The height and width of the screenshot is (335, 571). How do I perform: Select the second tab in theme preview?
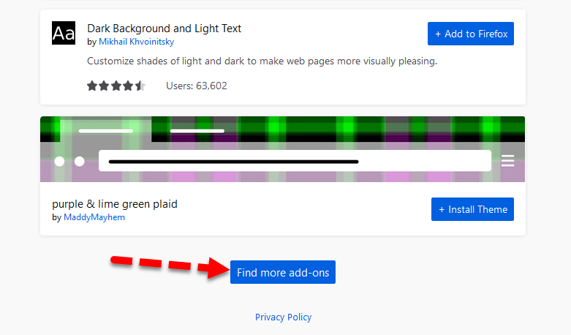197,131
